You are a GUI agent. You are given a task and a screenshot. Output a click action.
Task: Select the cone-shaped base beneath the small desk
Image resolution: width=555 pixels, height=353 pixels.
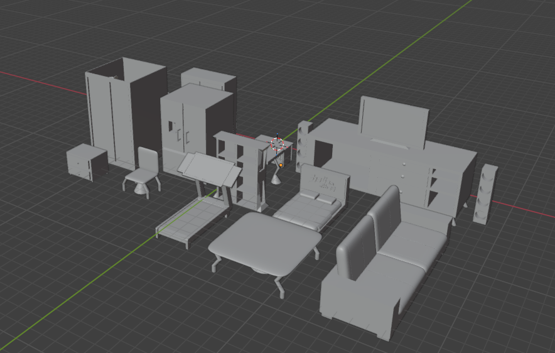tap(276, 180)
